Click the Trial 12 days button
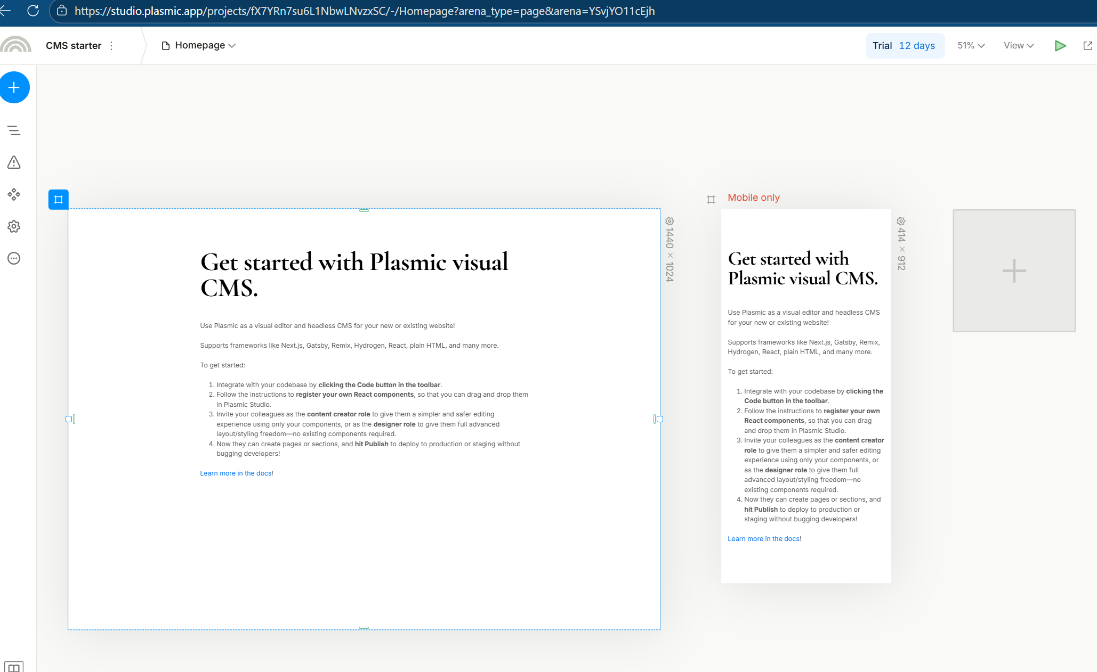 [905, 46]
